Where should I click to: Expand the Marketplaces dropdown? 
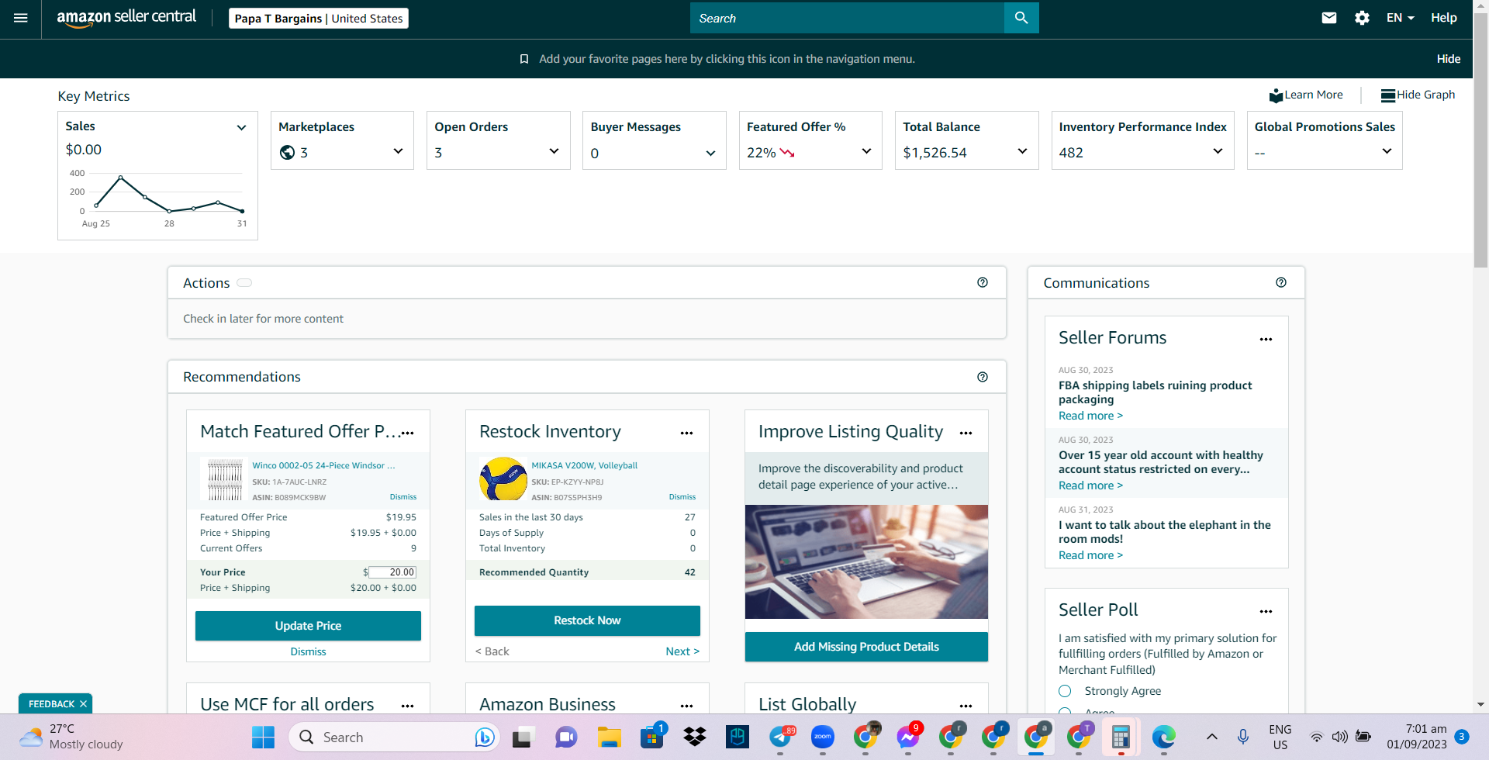(398, 151)
